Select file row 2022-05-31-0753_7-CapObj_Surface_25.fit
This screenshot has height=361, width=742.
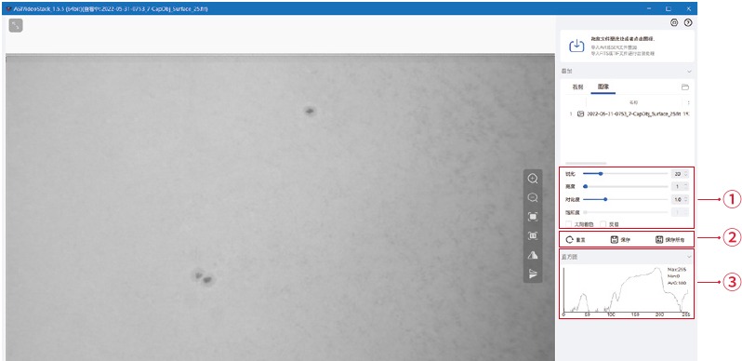(x=628, y=114)
